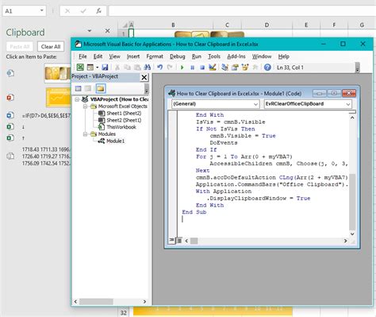Image resolution: width=376 pixels, height=317 pixels.
Task: Click the Toolbox toolbar icon
Action: tap(255, 68)
